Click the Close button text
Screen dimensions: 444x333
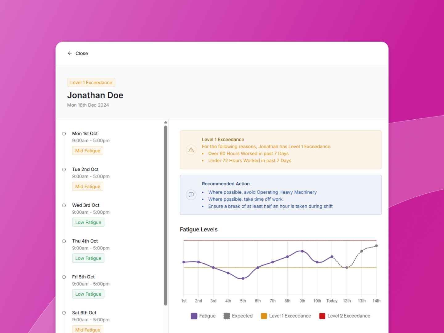pyautogui.click(x=82, y=53)
